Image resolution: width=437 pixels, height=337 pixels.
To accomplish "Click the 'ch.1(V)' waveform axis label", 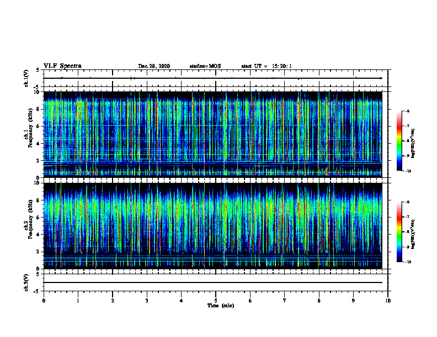I will point(26,78).
